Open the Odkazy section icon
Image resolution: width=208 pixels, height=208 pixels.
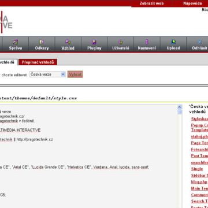pos(42,42)
